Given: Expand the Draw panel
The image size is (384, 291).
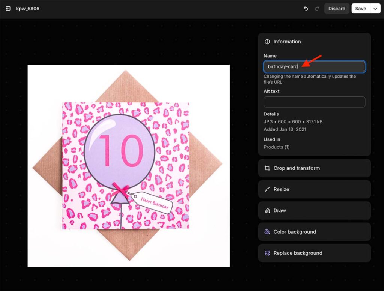Looking at the screenshot, I should click(x=315, y=211).
